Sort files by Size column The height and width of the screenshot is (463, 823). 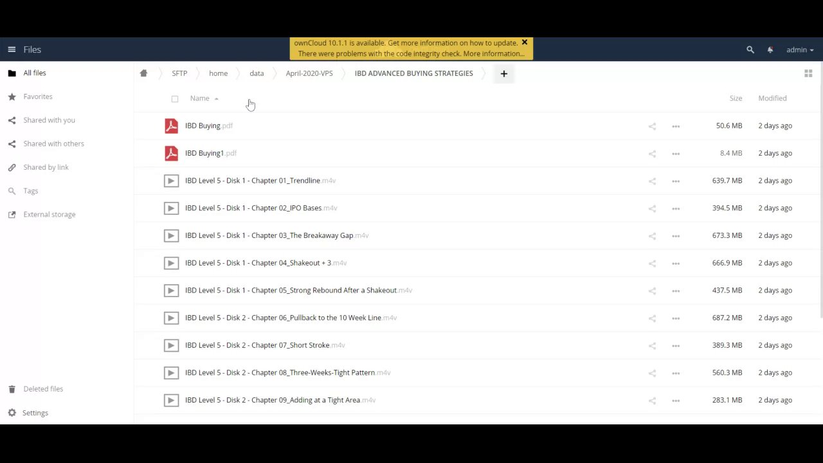(736, 98)
